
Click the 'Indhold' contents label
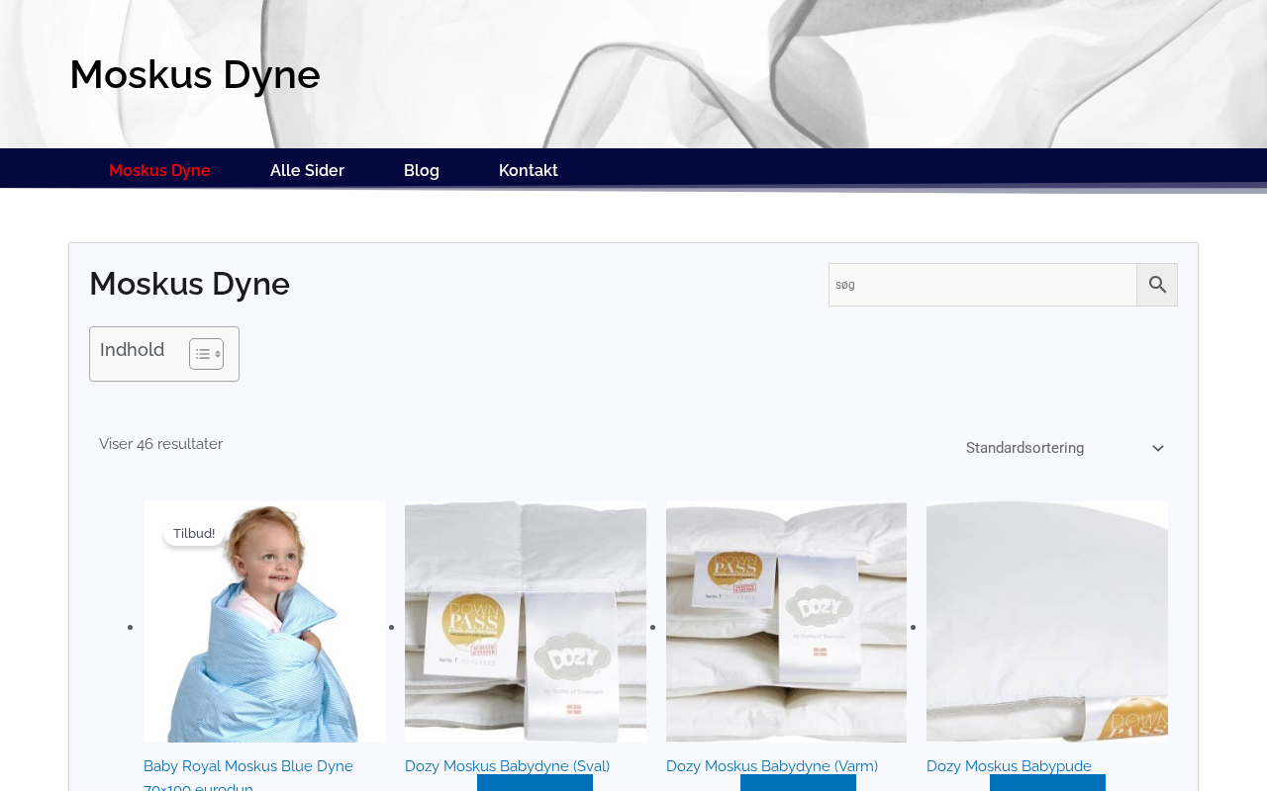[132, 350]
